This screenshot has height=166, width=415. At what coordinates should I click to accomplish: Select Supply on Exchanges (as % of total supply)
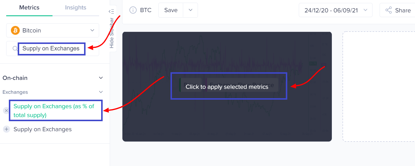54,111
